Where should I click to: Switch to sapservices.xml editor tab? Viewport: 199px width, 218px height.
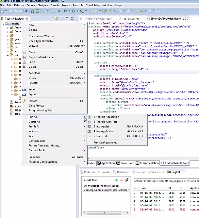pyautogui.click(x=130, y=19)
